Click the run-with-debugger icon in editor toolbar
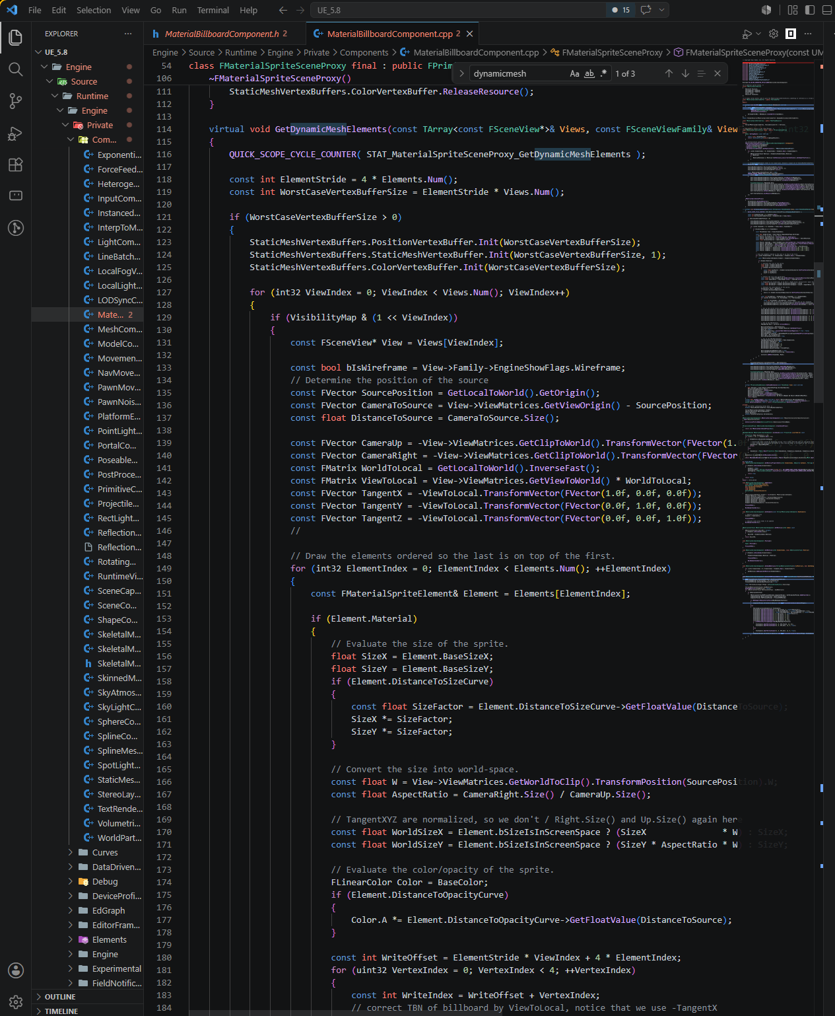Viewport: 835px width, 1016px height. click(x=747, y=34)
